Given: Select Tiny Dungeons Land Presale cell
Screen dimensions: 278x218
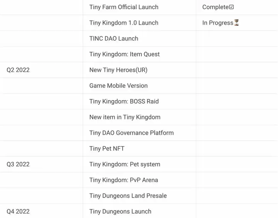Looking at the screenshot, I should pyautogui.click(x=128, y=196).
